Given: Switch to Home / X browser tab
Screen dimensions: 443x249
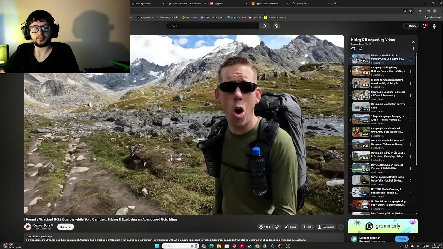Looking at the screenshot, I should pyautogui.click(x=311, y=3).
